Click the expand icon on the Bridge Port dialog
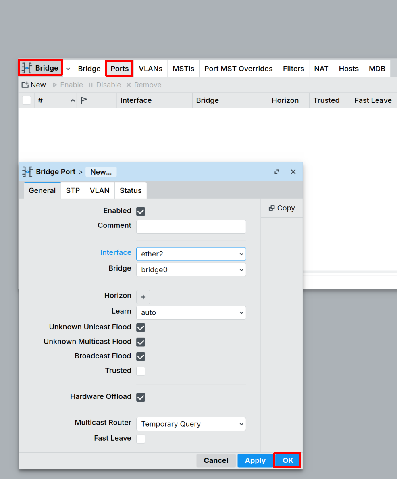 [277, 171]
